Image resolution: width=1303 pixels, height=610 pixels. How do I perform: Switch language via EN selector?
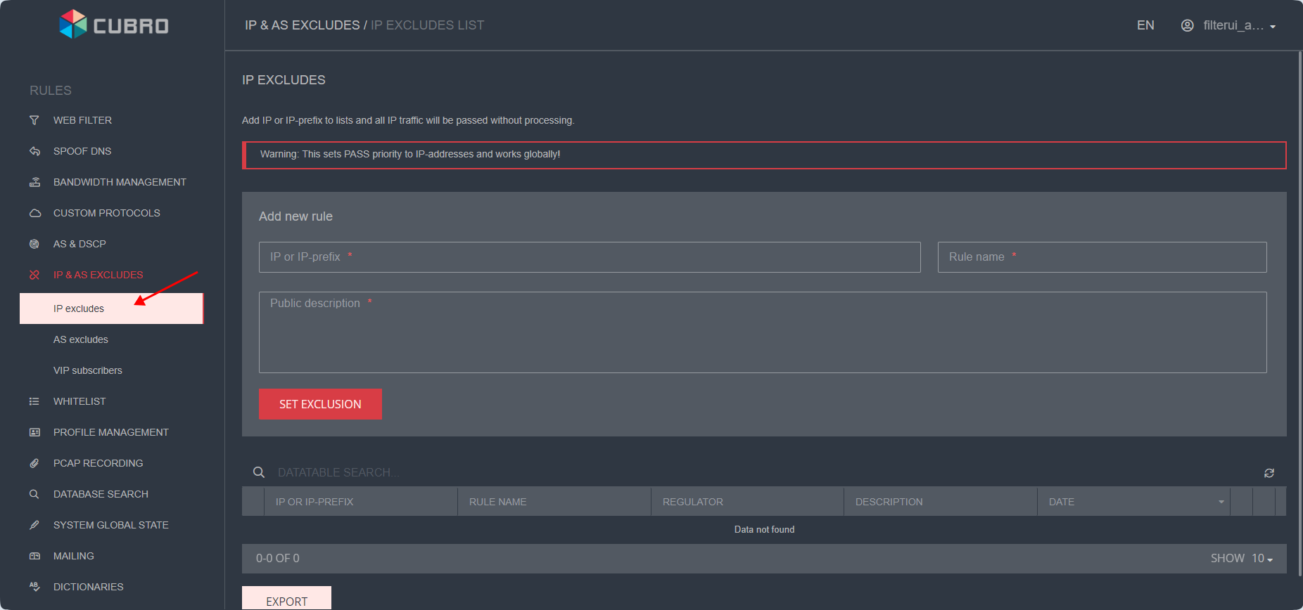[1145, 25]
